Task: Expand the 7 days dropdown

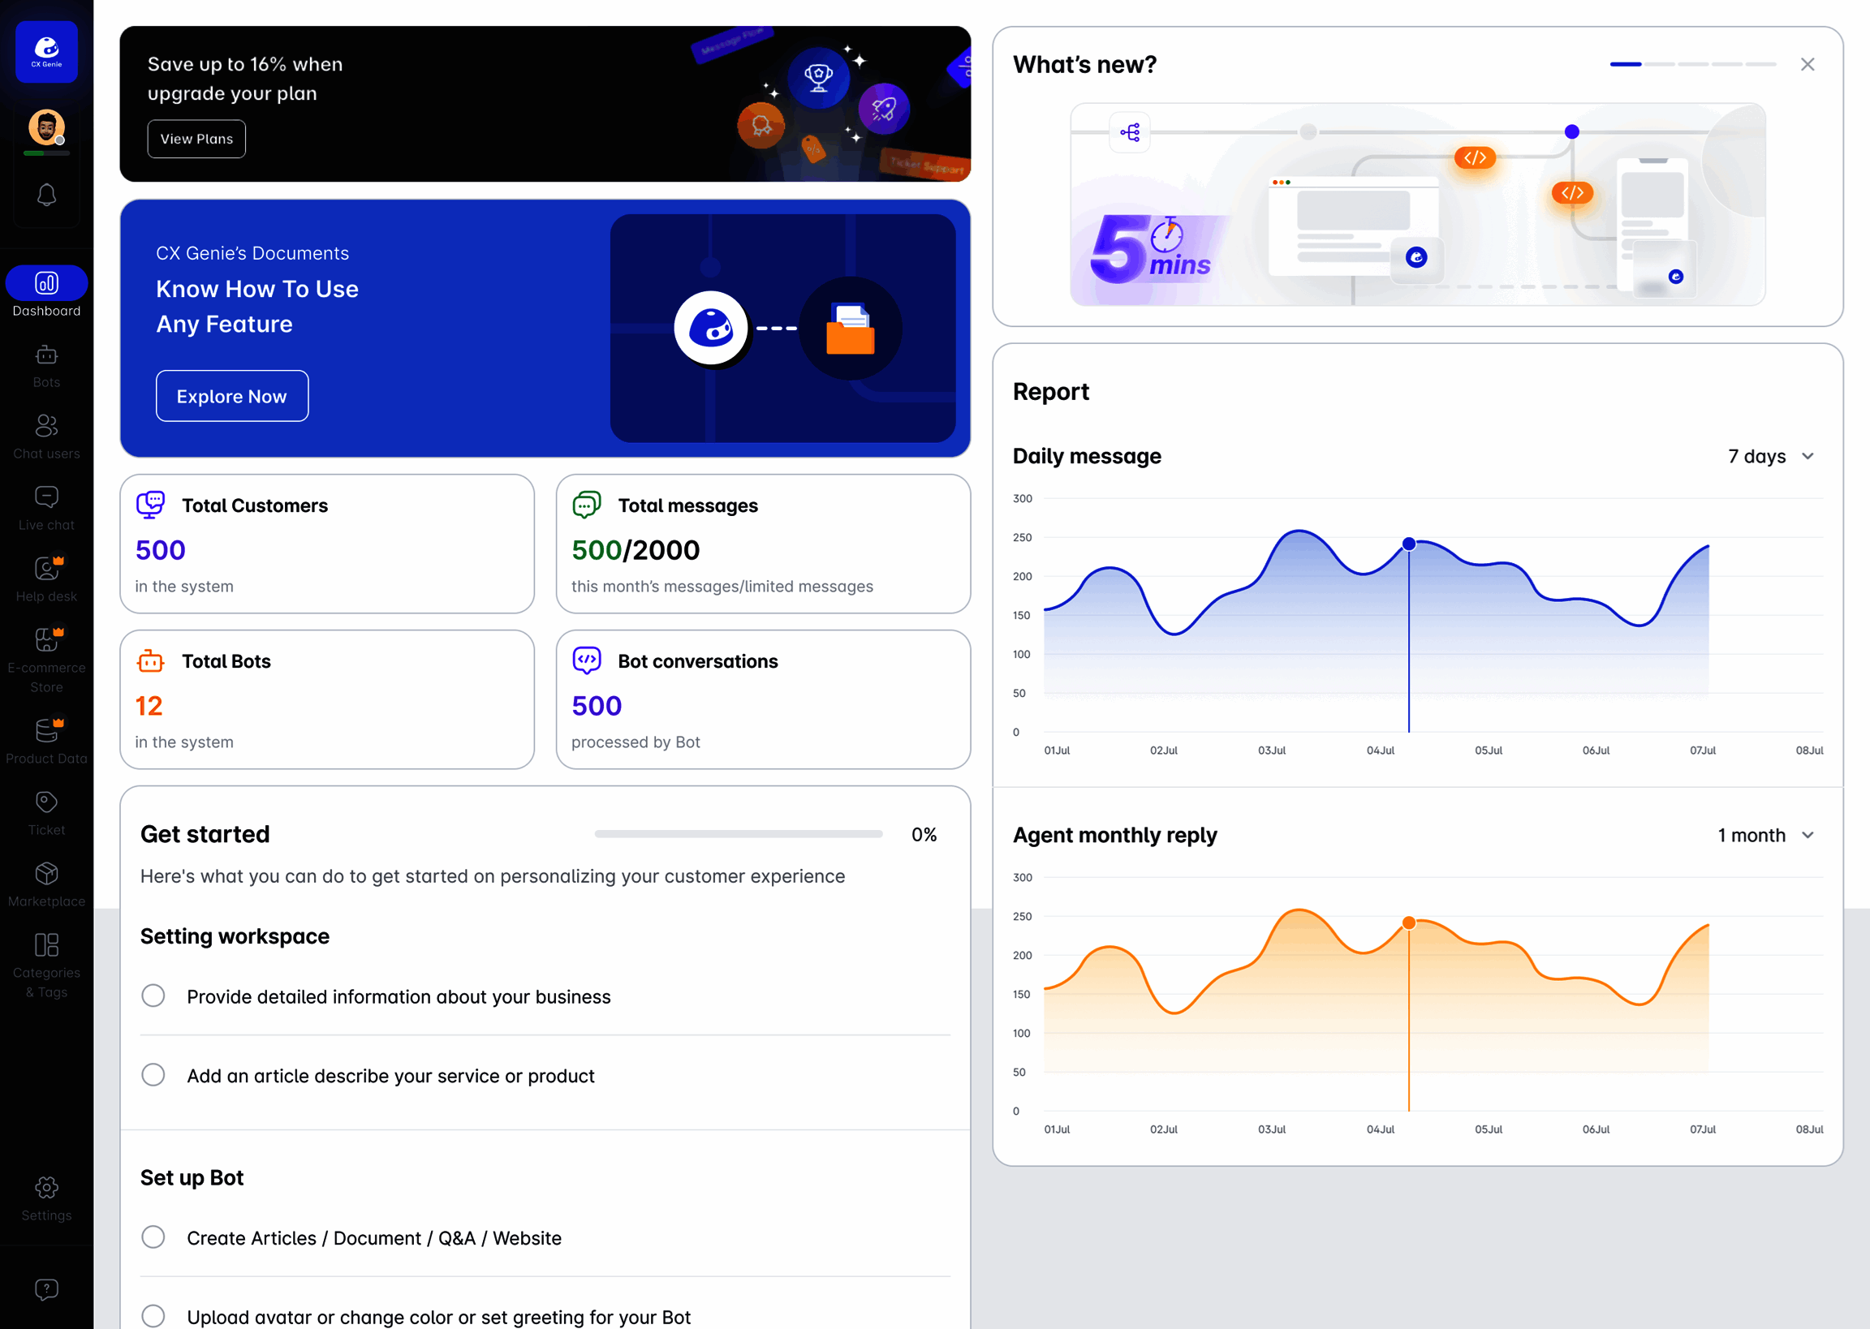Action: pos(1771,457)
